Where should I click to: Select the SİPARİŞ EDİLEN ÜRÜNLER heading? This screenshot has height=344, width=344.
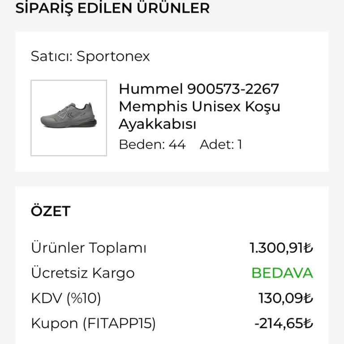tap(112, 8)
